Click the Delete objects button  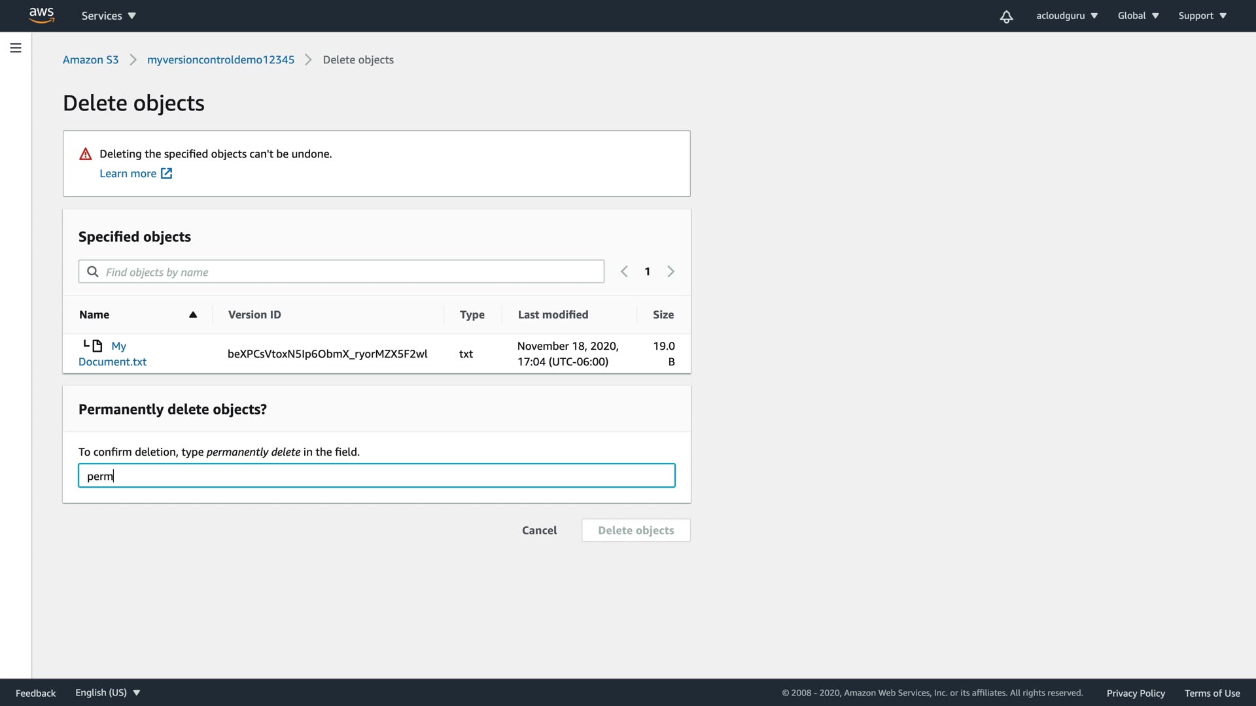635,530
